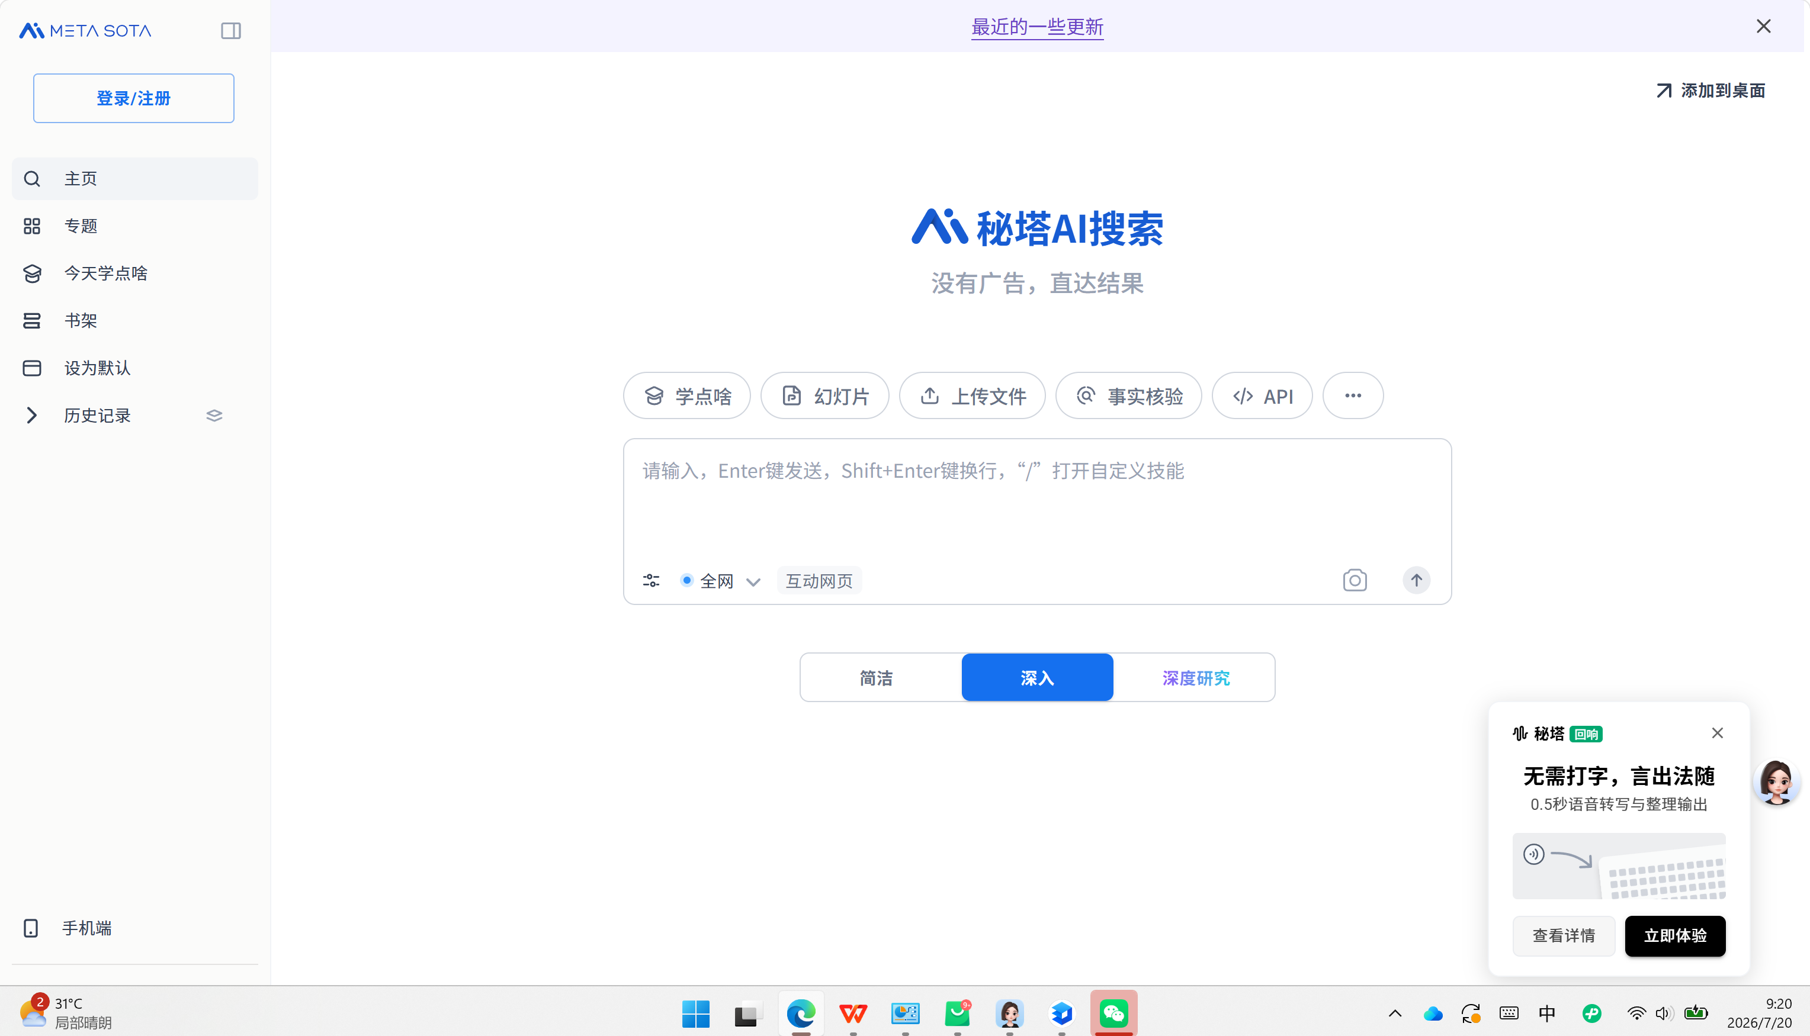Click the refresh sync tray icon
This screenshot has height=1036, width=1810.
(x=1471, y=1014)
